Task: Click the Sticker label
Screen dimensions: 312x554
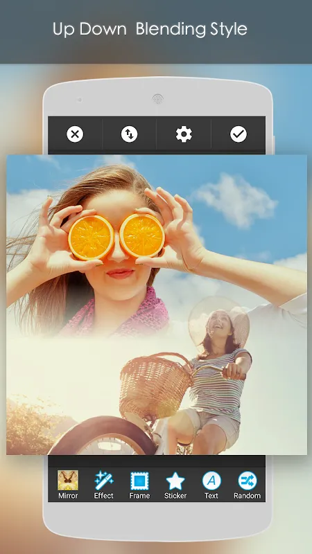Action: click(x=175, y=496)
